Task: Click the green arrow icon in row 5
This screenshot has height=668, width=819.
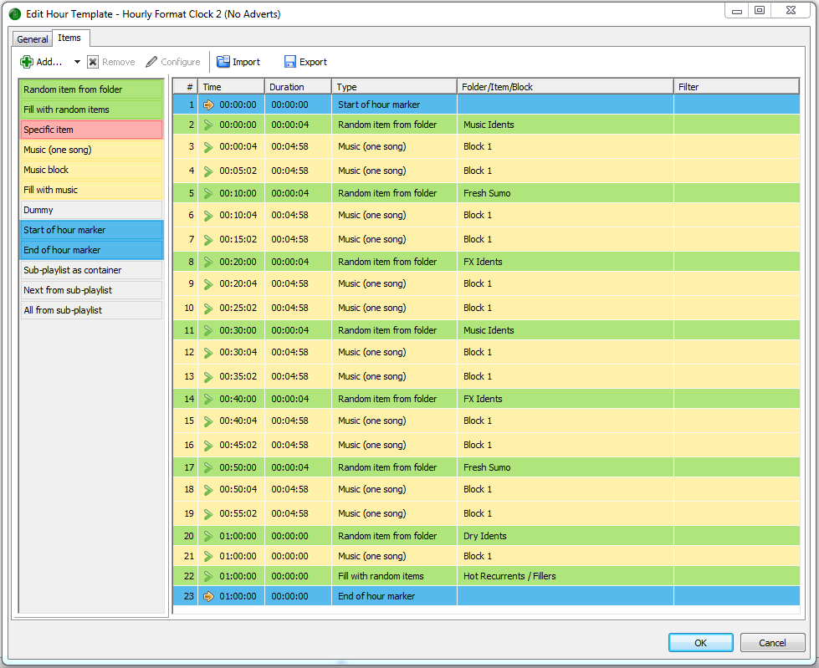Action: [x=208, y=194]
